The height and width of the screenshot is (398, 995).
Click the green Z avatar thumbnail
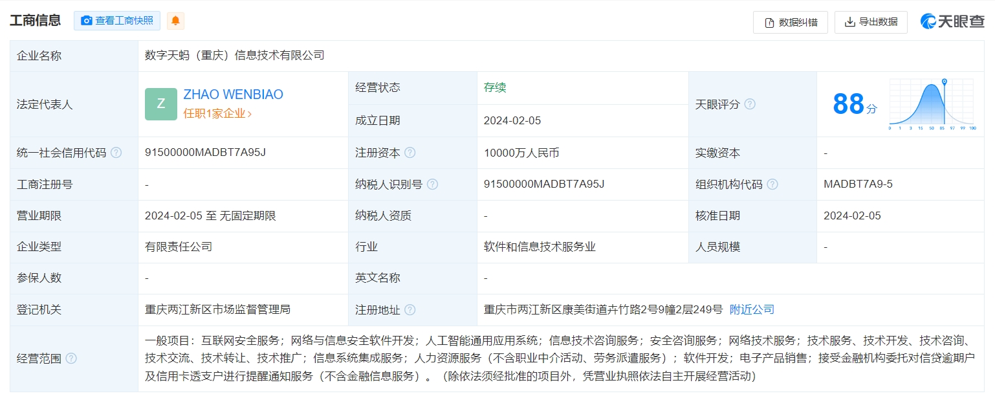click(161, 104)
